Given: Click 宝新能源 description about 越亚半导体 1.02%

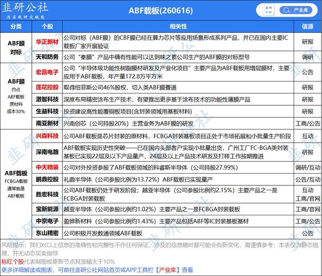Looking at the screenshot, I should coord(152,209).
